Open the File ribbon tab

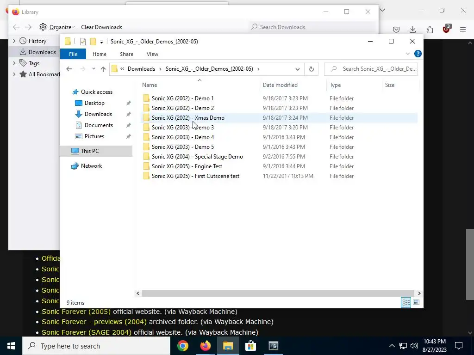point(73,54)
